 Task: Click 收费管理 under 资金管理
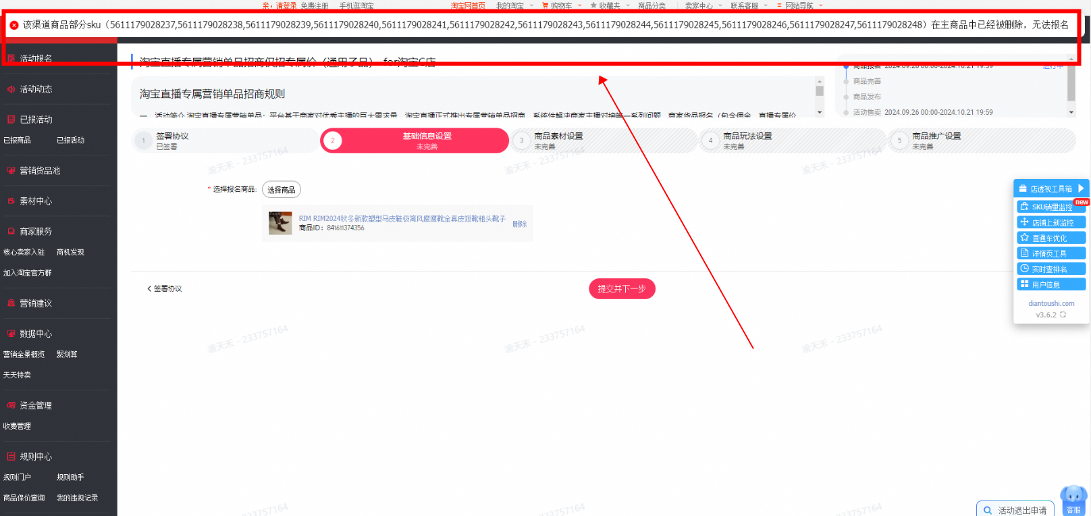[x=17, y=427]
